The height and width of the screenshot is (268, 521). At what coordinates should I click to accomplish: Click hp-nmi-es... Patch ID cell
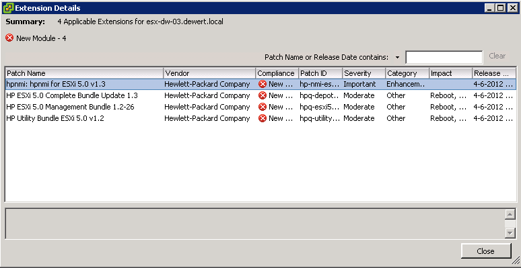coord(320,84)
